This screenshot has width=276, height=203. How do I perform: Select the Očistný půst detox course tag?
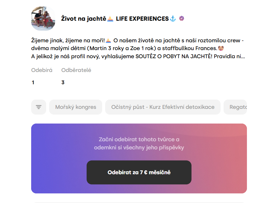(163, 107)
